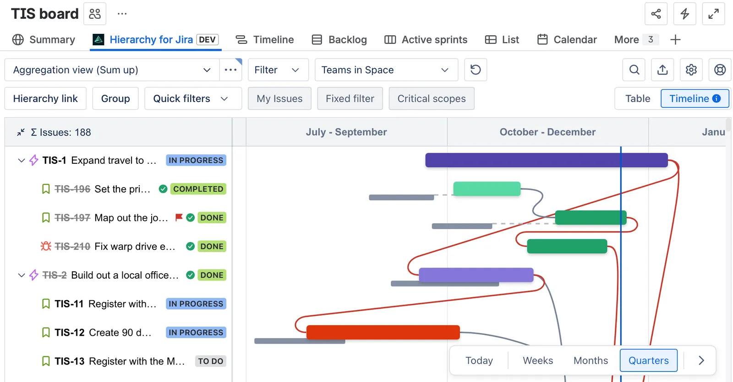Click the red flag on TIS-197
This screenshot has width=733, height=382.
point(179,217)
